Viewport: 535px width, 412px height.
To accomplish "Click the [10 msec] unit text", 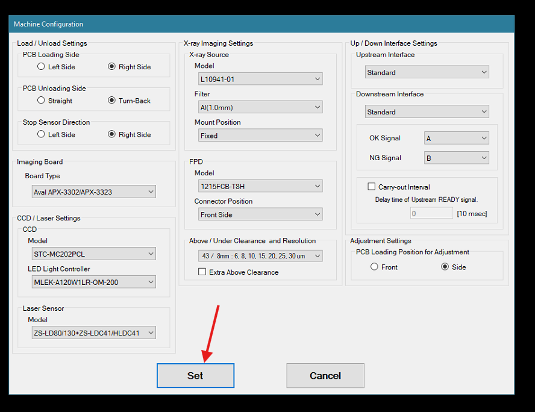I will click(x=472, y=213).
